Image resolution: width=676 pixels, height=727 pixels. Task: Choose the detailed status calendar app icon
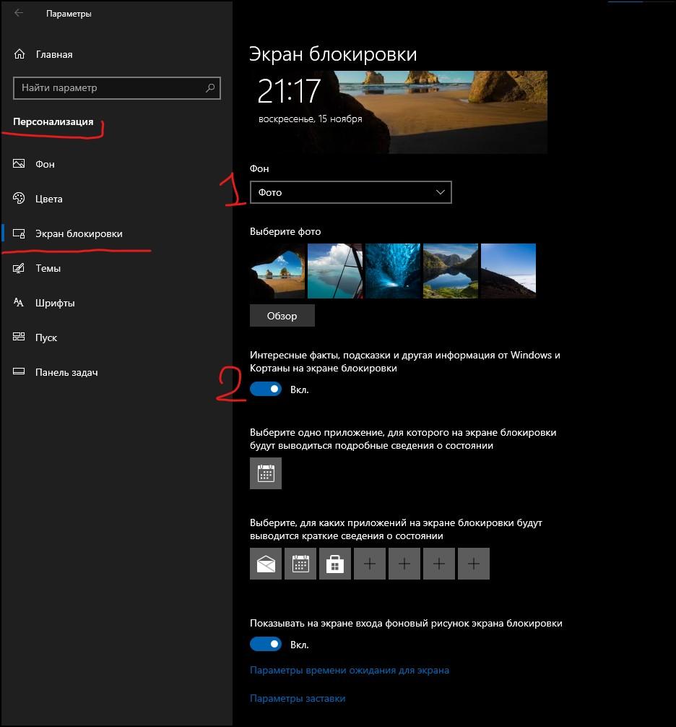[266, 473]
